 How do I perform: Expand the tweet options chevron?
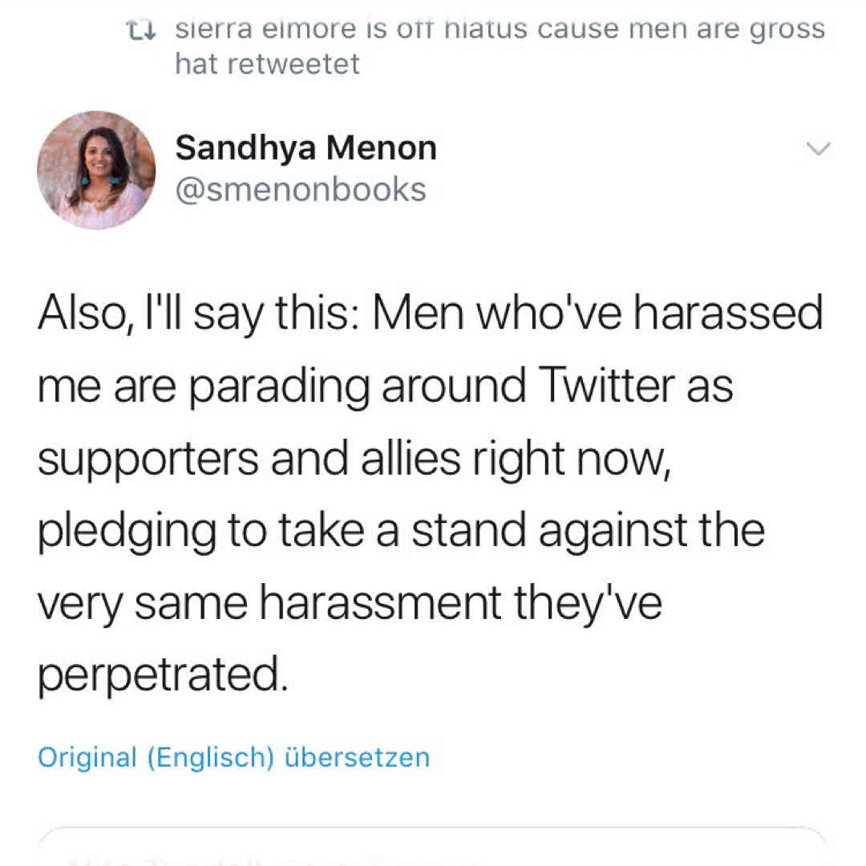(819, 148)
